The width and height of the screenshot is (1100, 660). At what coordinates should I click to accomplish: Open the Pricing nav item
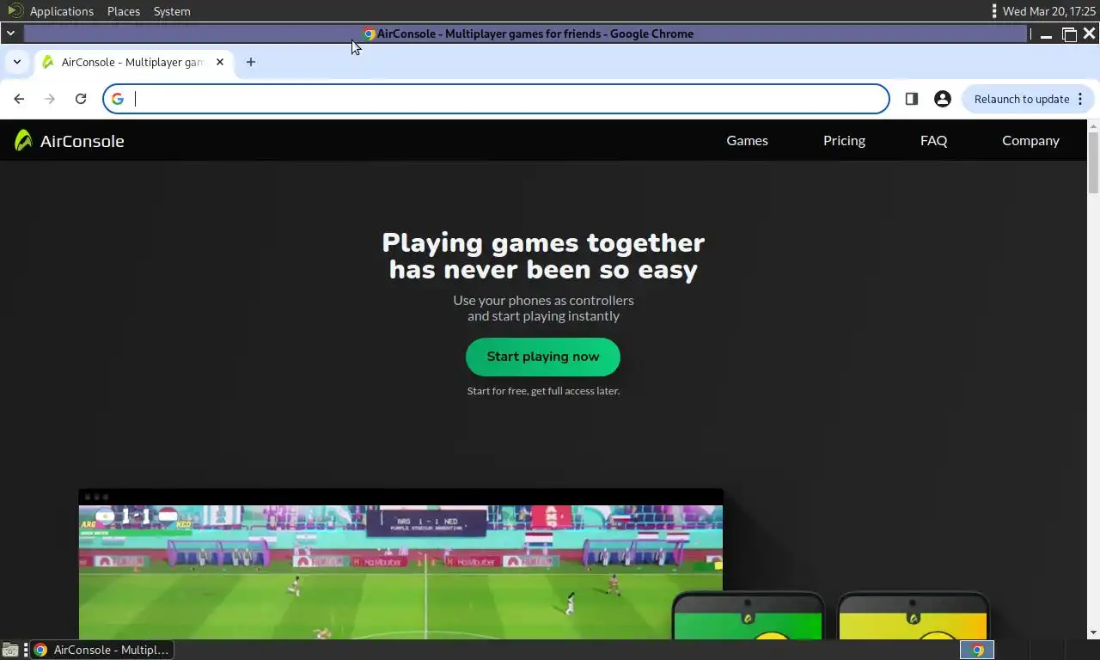tap(844, 140)
